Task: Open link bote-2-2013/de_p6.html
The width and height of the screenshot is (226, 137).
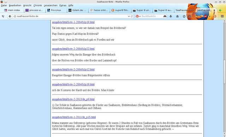Action: click(x=73, y=99)
